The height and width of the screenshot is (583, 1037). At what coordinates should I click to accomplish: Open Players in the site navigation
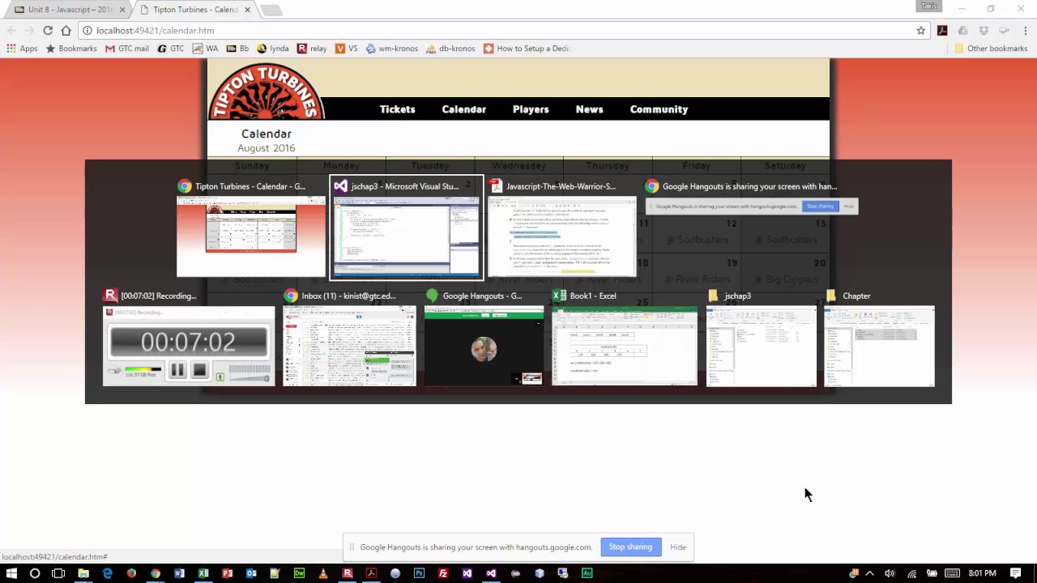(x=531, y=109)
